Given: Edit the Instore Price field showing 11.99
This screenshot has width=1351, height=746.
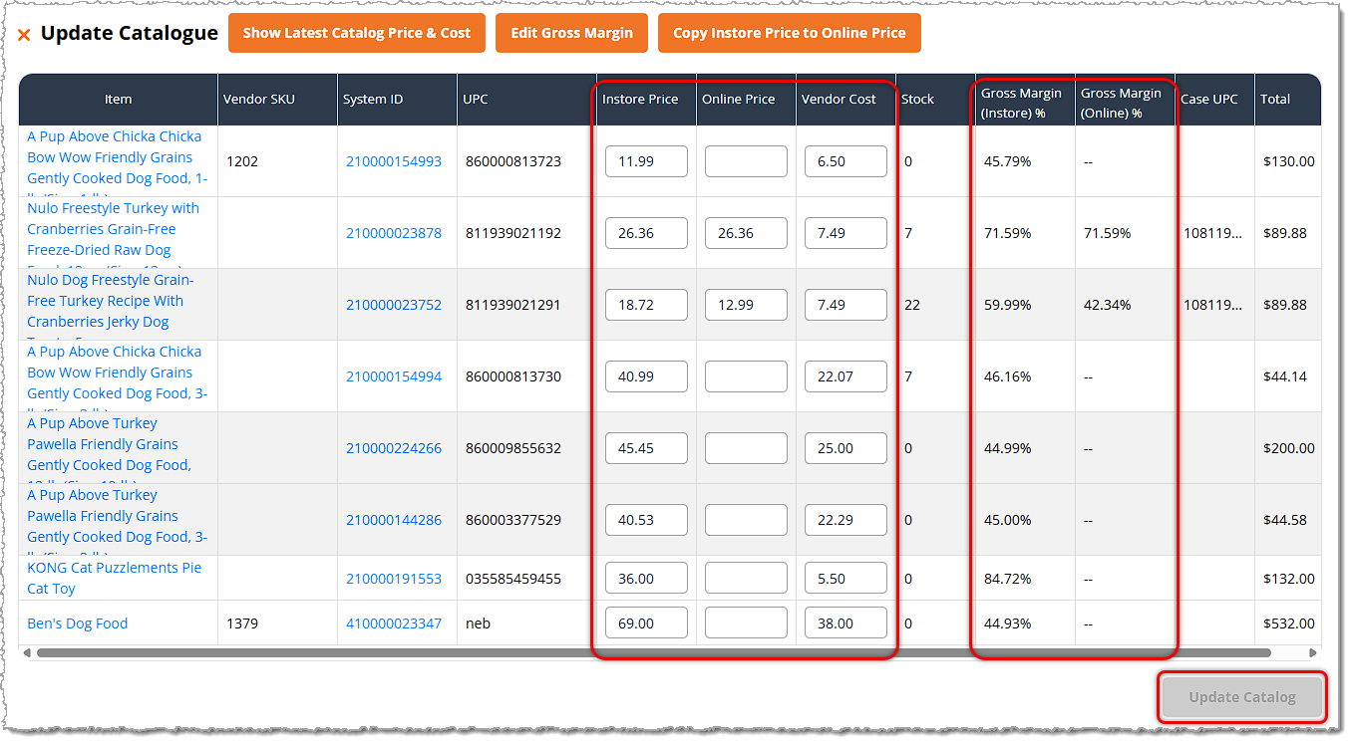Looking at the screenshot, I should (x=646, y=161).
